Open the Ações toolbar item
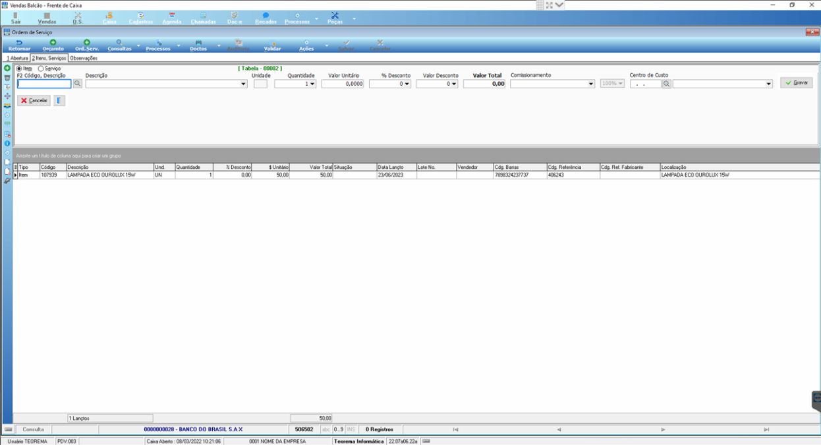The width and height of the screenshot is (821, 445). coord(306,45)
